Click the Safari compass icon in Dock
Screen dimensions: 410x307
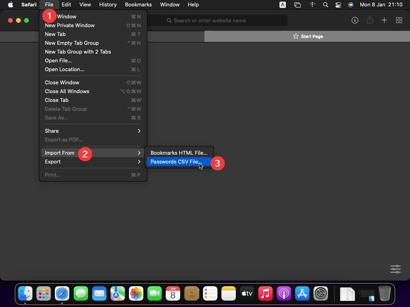(62, 293)
